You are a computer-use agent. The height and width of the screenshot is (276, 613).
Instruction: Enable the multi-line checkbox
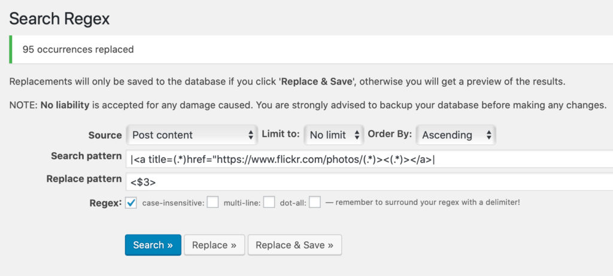[269, 202]
